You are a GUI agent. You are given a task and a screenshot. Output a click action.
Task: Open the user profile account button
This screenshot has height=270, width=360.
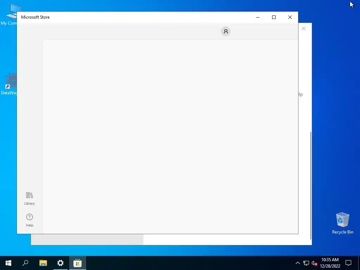pos(226,31)
